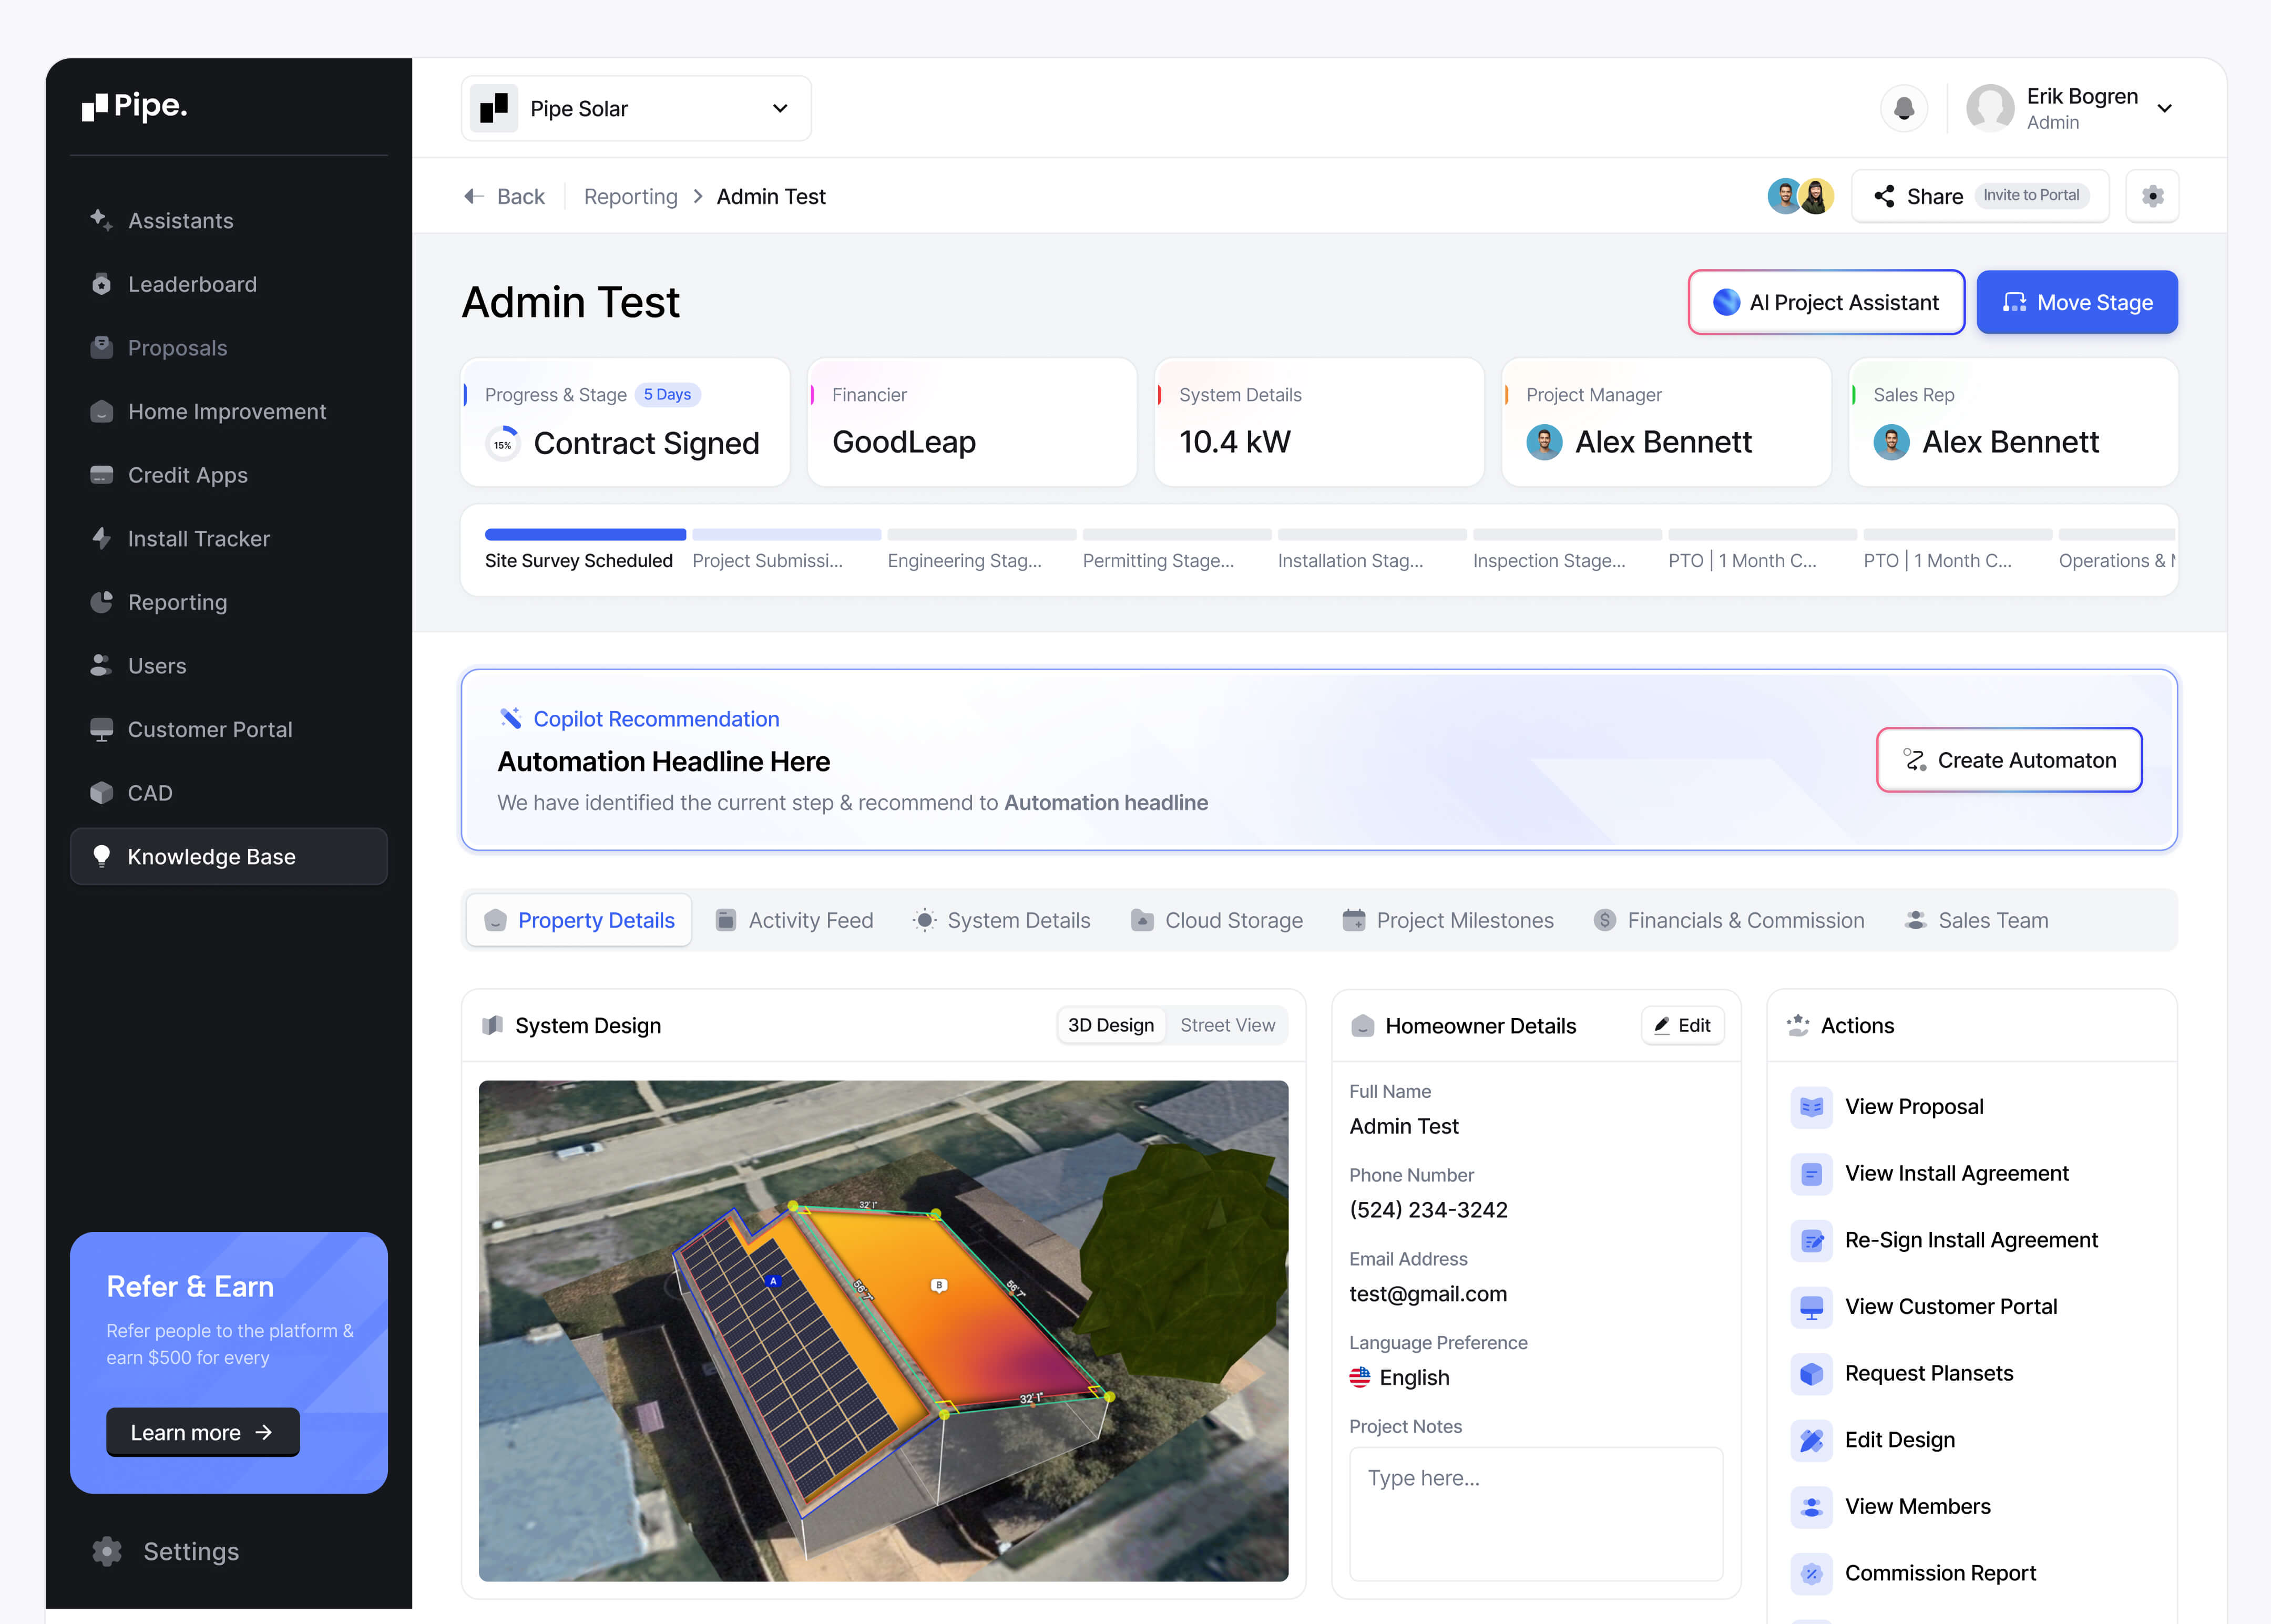Click the Install Tracker bolt icon
The width and height of the screenshot is (2271, 1624).
click(101, 538)
